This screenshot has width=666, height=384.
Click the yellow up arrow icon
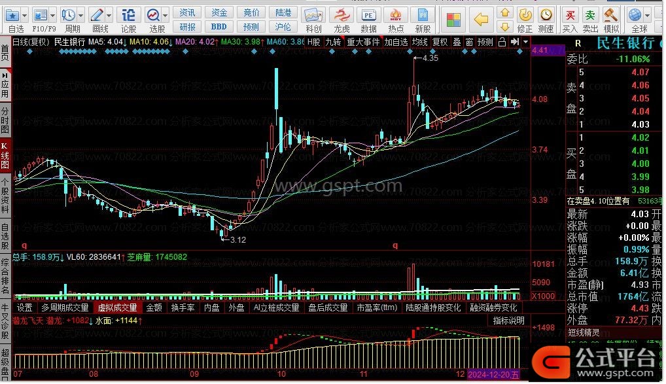pyautogui.click(x=504, y=12)
